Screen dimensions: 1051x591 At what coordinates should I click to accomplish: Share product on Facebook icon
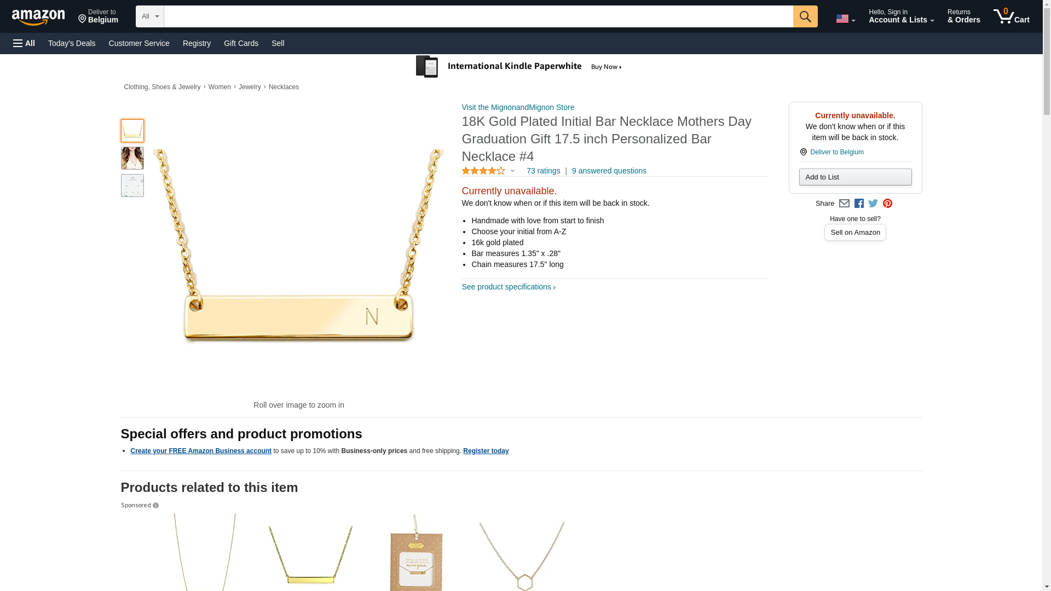point(859,204)
